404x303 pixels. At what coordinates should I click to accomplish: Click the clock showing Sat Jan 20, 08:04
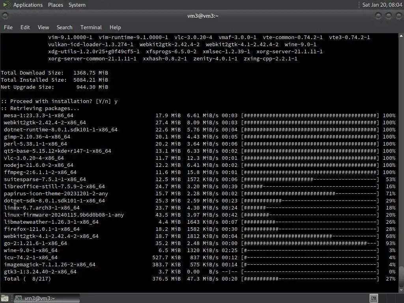[382, 5]
